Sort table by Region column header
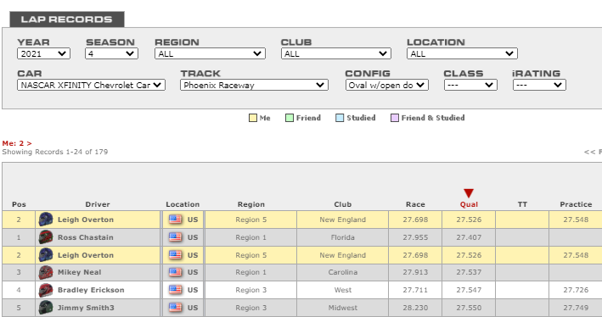 (x=251, y=204)
